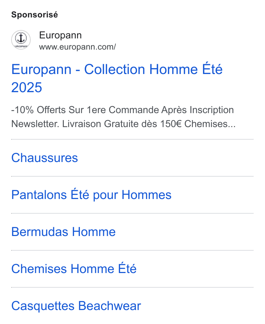This screenshot has width=265, height=324.
Task: View summer trousers for men link
Action: point(91,195)
